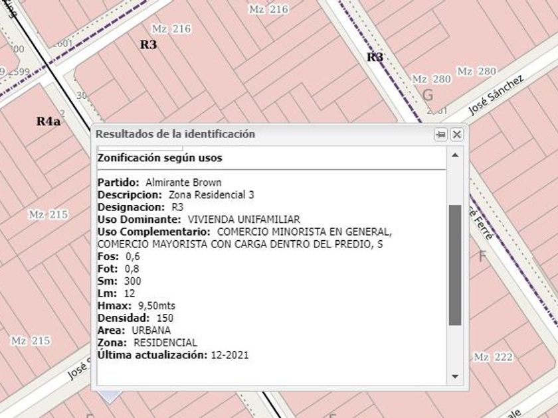Click the Mz 222 block label
Image resolution: width=558 pixels, height=418 pixels.
(x=493, y=357)
